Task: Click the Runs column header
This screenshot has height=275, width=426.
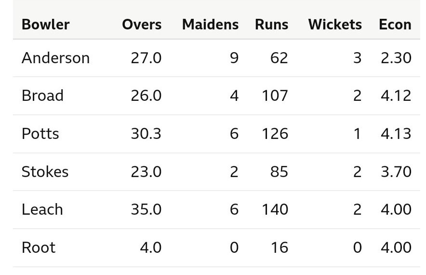Action: pos(271,25)
